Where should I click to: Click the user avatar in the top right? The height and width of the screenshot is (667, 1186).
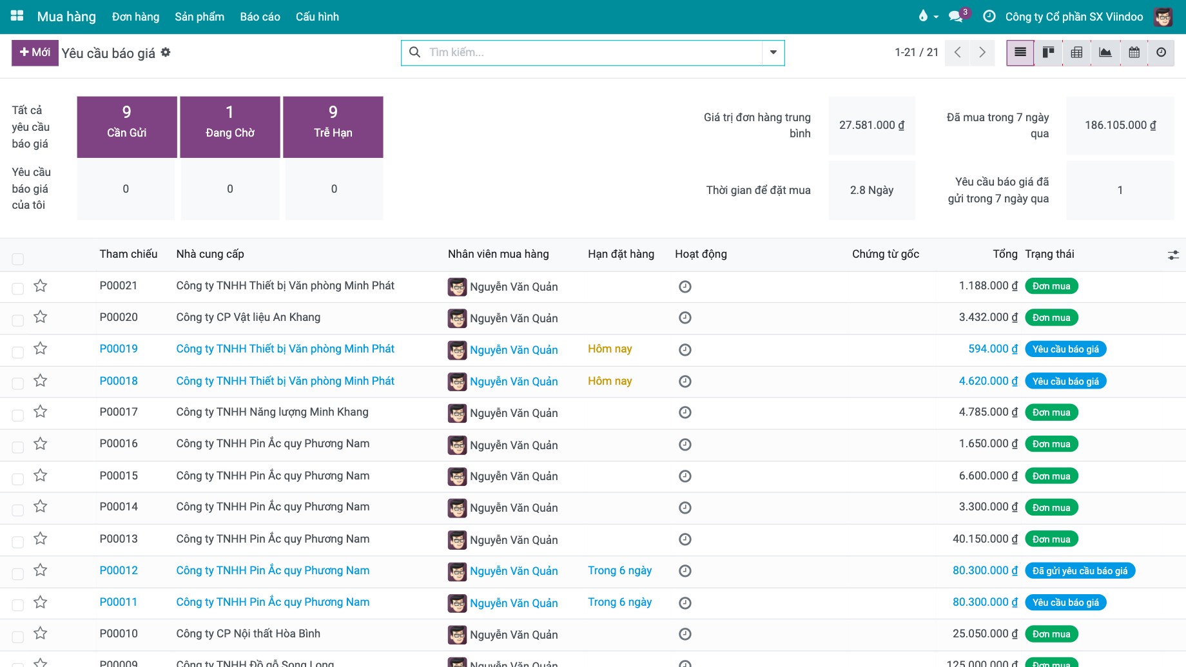[1163, 17]
